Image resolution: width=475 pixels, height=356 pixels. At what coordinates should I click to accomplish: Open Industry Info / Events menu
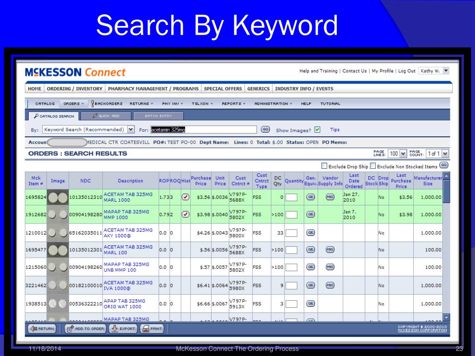(x=304, y=89)
